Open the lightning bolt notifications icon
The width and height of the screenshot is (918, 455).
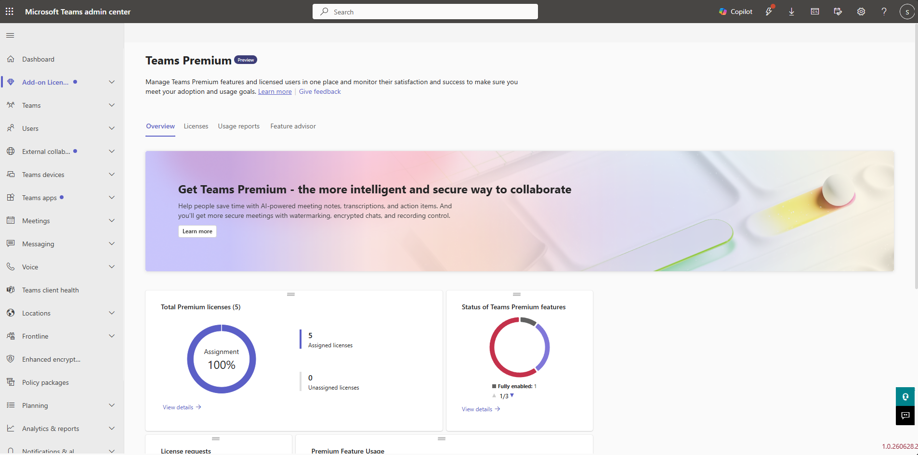pyautogui.click(x=769, y=12)
